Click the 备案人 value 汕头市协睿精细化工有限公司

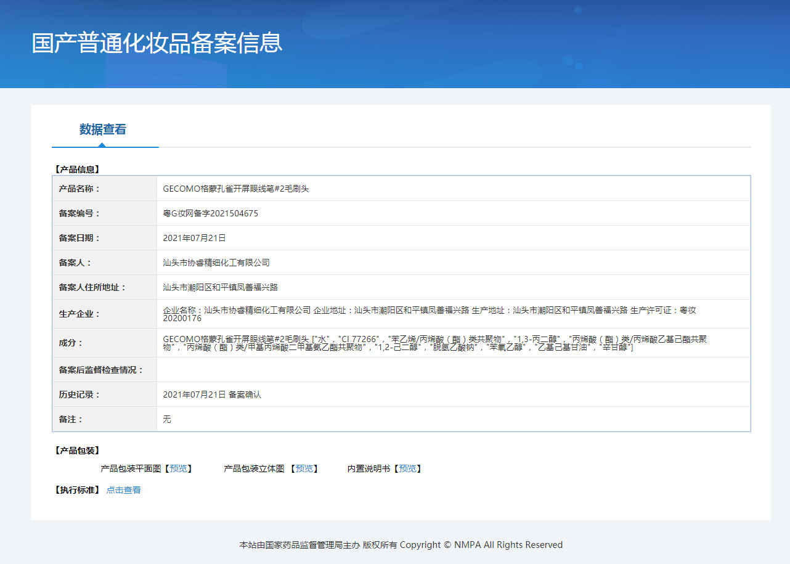pyautogui.click(x=216, y=263)
